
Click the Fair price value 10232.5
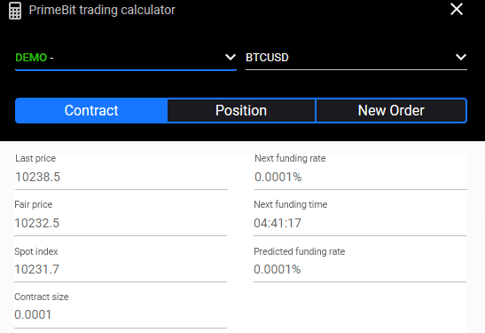tap(37, 223)
